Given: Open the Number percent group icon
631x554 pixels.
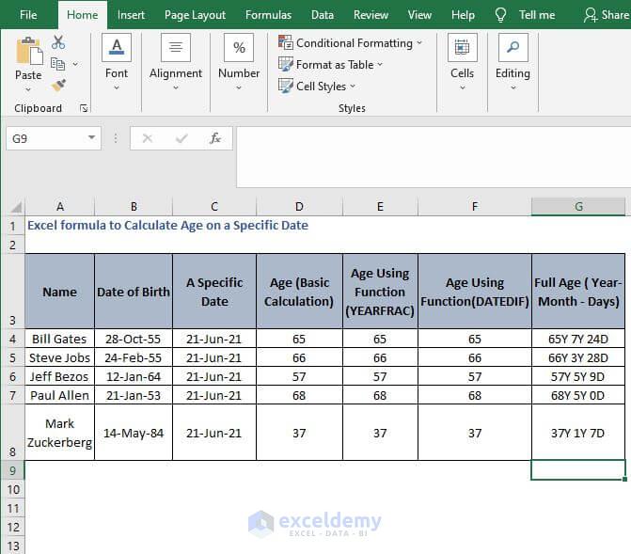Looking at the screenshot, I should (x=239, y=47).
